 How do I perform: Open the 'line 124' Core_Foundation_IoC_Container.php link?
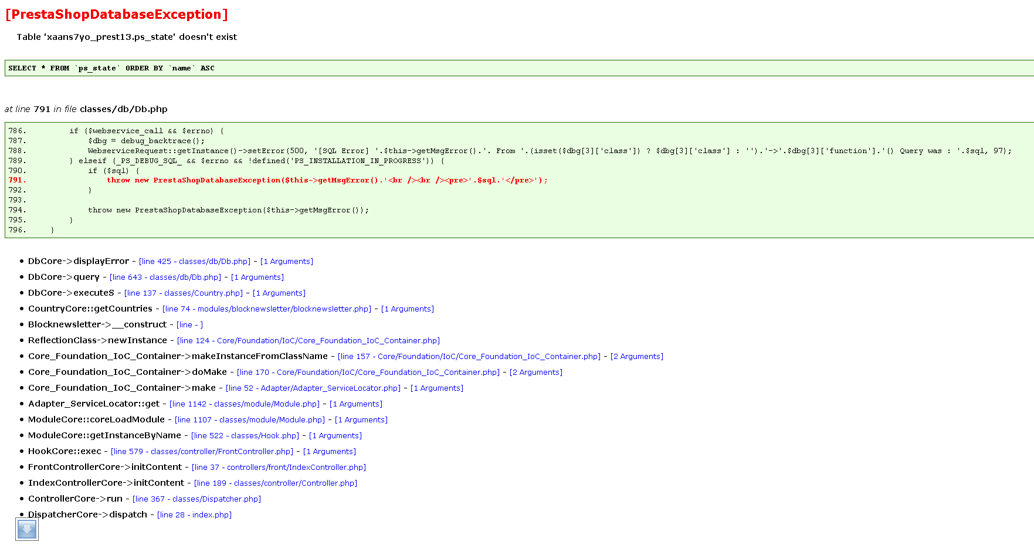click(308, 341)
